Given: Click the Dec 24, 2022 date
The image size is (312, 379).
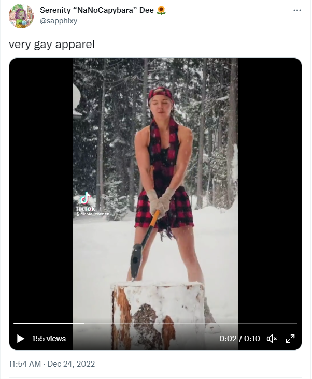Looking at the screenshot, I should tap(71, 364).
